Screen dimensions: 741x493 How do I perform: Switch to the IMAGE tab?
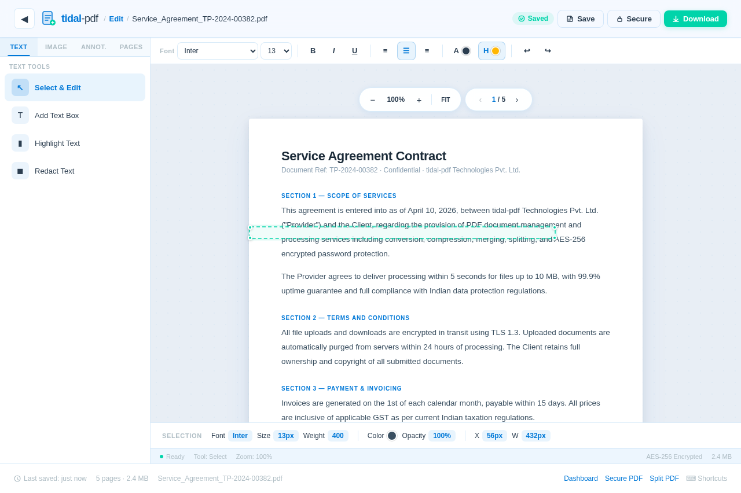pyautogui.click(x=56, y=47)
